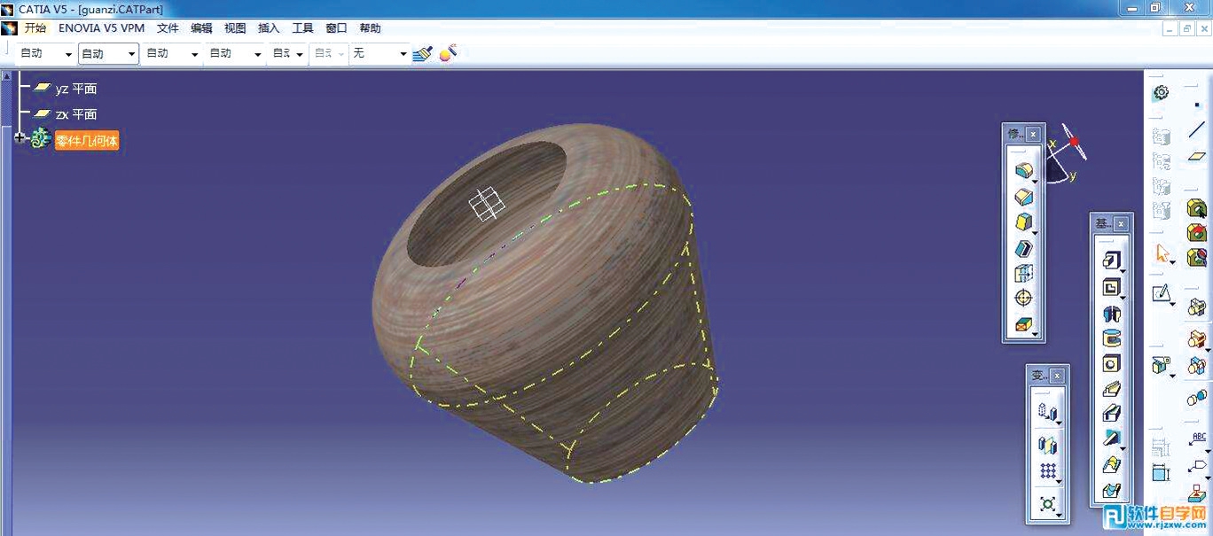Open the Graphic Properties wizard ball icon
The height and width of the screenshot is (536, 1213).
coord(448,53)
